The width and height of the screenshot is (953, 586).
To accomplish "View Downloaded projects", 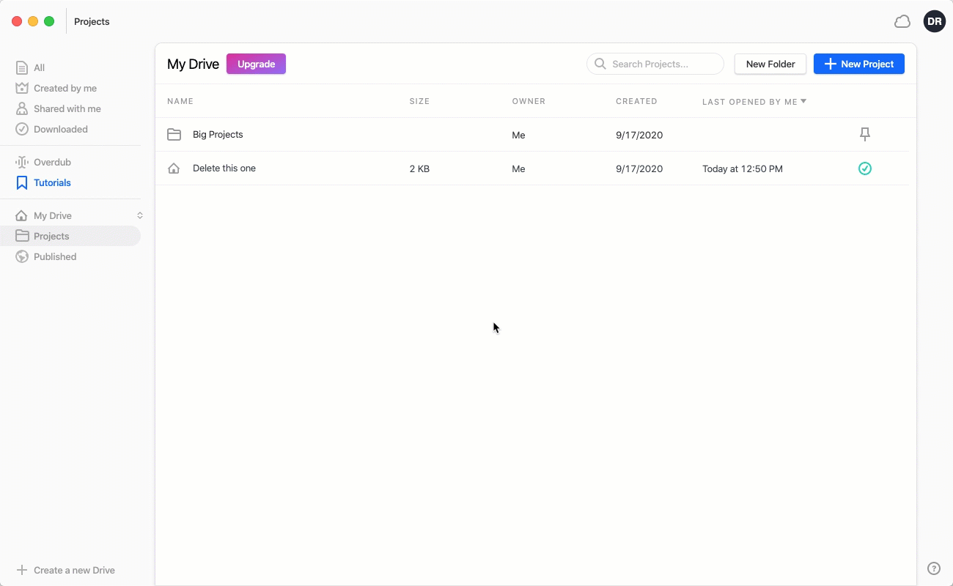I will pos(51,129).
